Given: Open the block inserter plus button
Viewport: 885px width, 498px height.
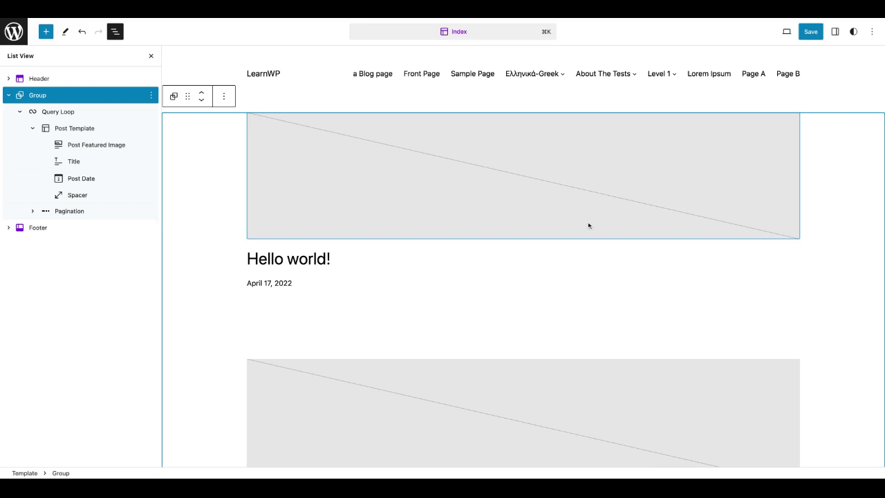Looking at the screenshot, I should 46,31.
